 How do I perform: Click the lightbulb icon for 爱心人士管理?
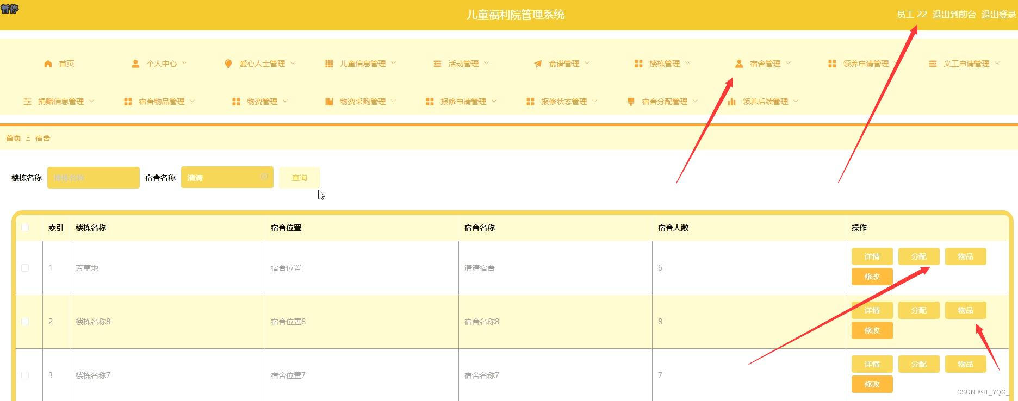(228, 64)
